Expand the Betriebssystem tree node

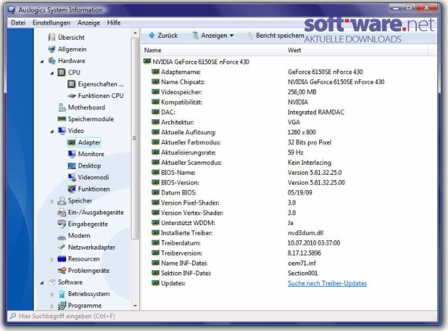(52, 295)
